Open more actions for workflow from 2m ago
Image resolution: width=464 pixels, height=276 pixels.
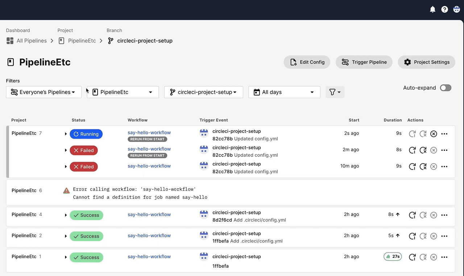(444, 150)
